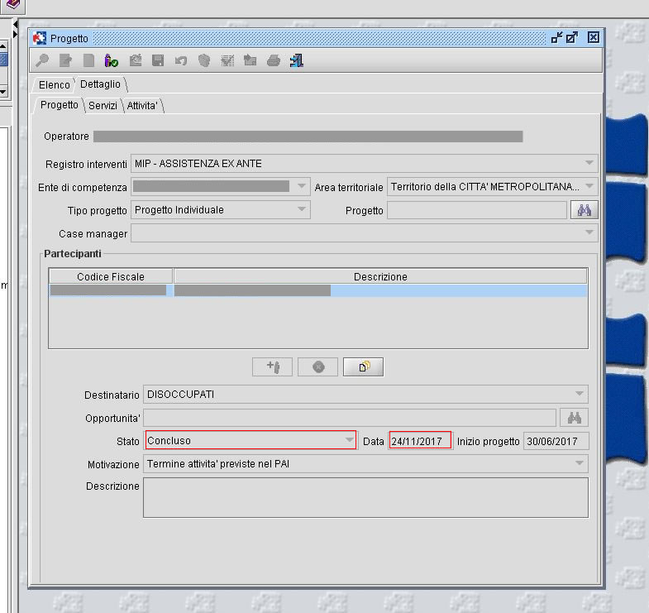The image size is (649, 613).
Task: Click the Progetto window title icon
Action: tap(40, 38)
